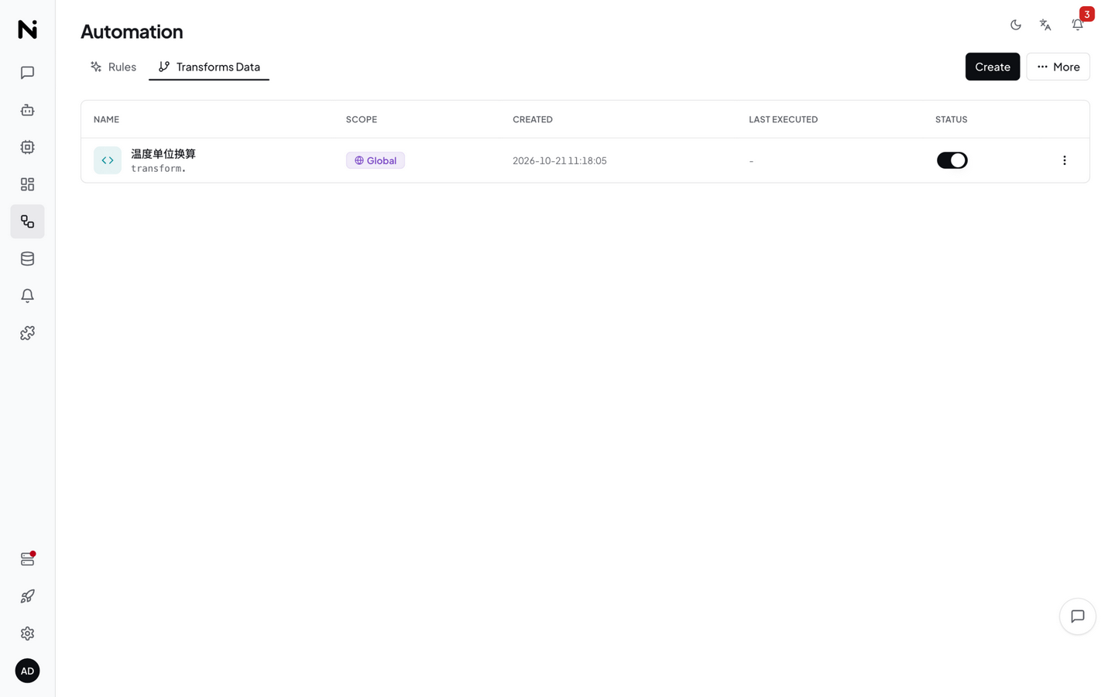This screenshot has width=1115, height=697.
Task: Open the chip sidebar icon
Action: (x=27, y=147)
